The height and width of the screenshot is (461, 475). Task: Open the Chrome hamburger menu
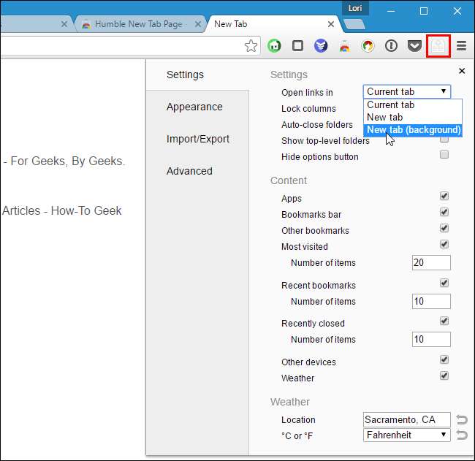click(461, 46)
